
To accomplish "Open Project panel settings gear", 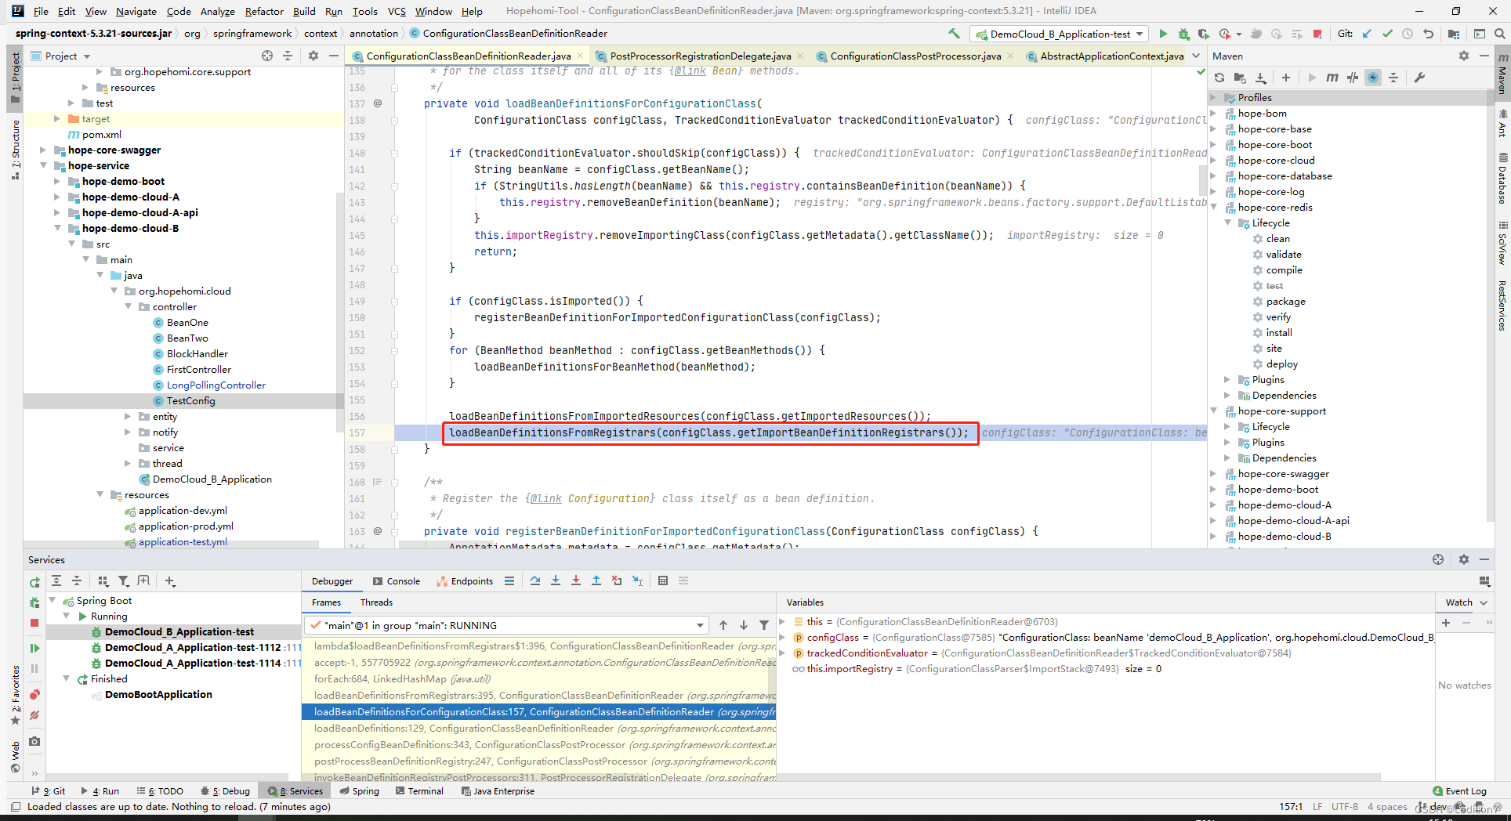I will point(313,56).
